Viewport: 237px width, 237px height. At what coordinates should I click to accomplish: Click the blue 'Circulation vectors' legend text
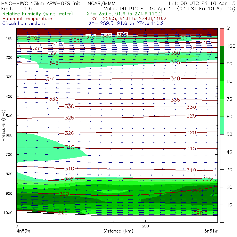coord(23,23)
